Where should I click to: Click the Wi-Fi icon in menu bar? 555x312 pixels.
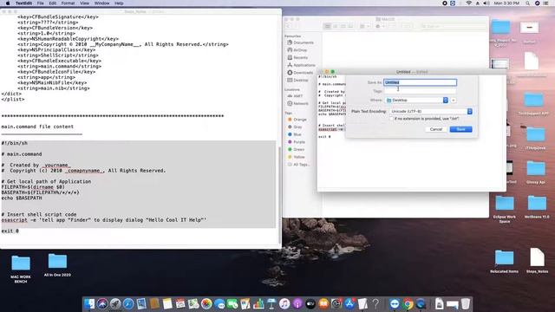pos(469,3)
